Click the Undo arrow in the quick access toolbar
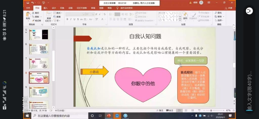The width and height of the screenshot is (259, 119). 33,3
